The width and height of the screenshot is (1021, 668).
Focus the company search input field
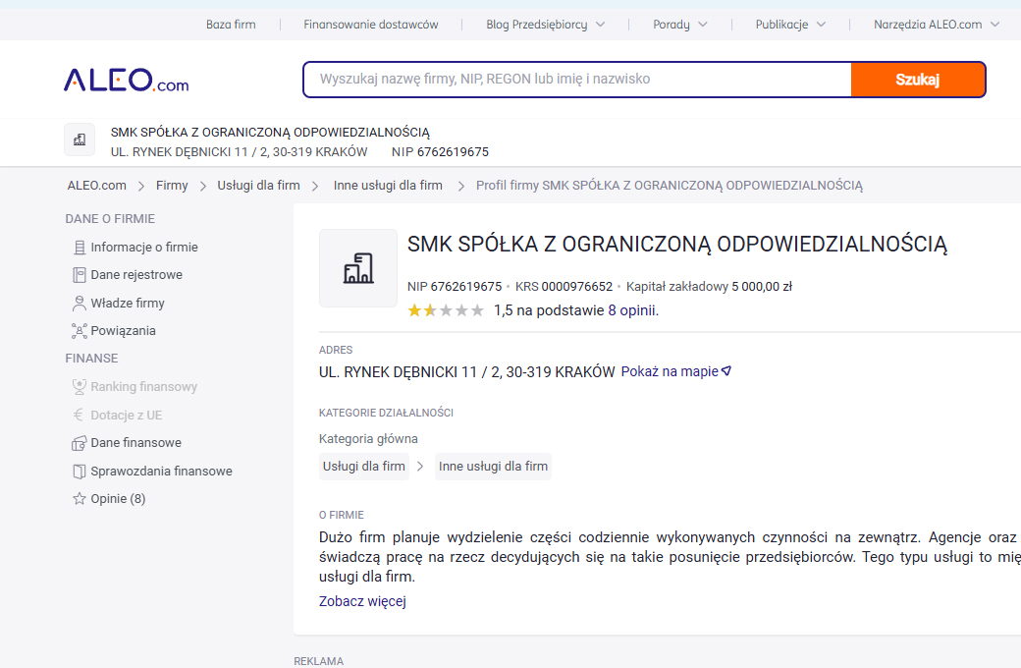[577, 80]
